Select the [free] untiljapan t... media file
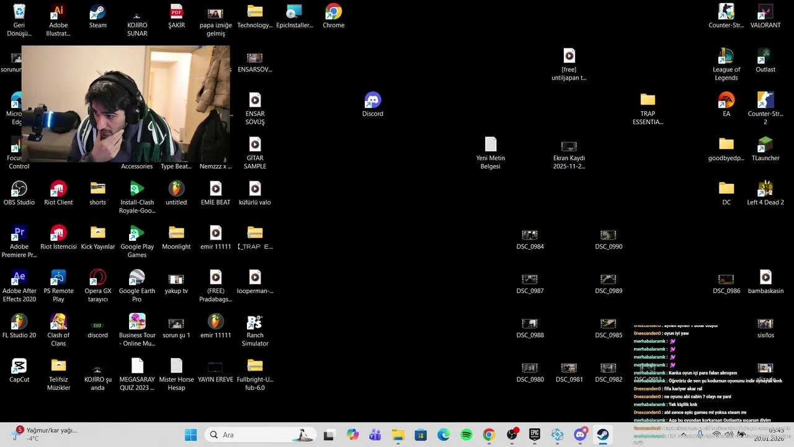This screenshot has height=447, width=794. [569, 65]
